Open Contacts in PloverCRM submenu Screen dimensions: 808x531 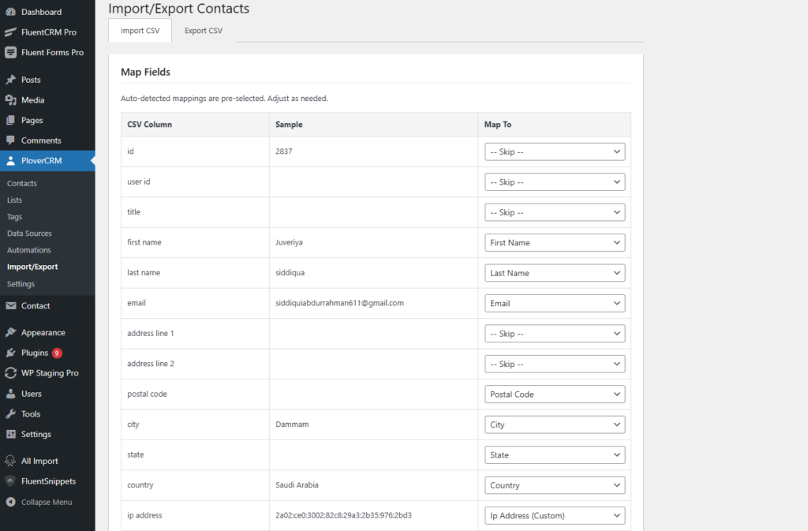[22, 183]
